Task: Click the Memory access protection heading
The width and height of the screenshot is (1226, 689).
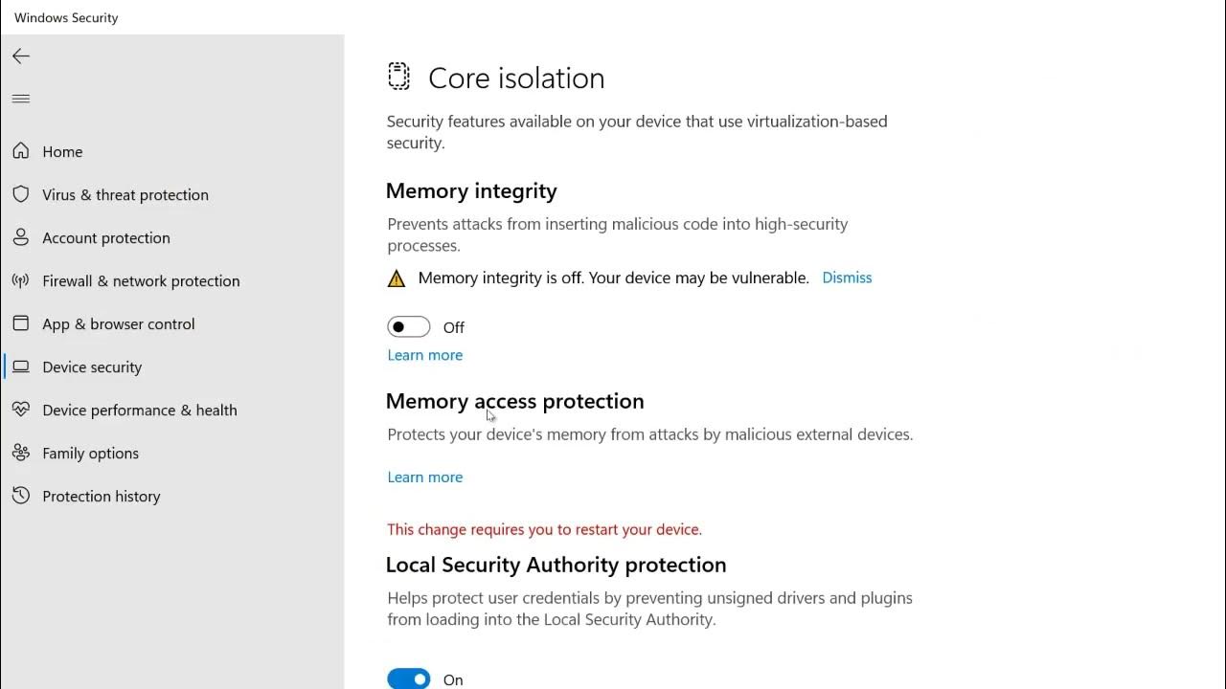Action: [515, 401]
